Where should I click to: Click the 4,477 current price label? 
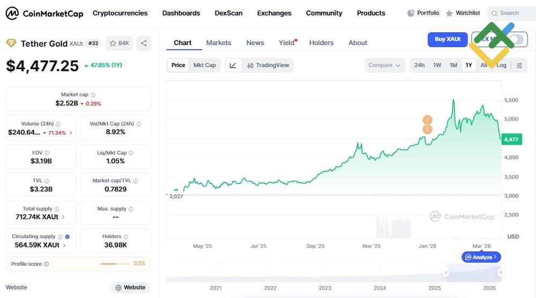511,139
